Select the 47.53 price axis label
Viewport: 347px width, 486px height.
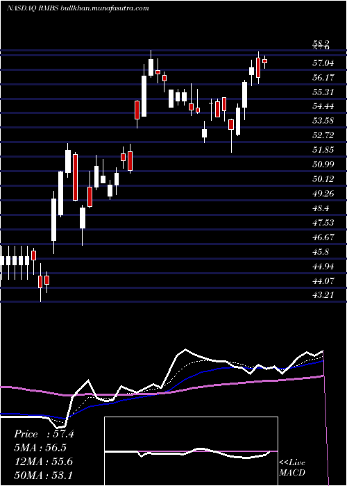tap(323, 223)
